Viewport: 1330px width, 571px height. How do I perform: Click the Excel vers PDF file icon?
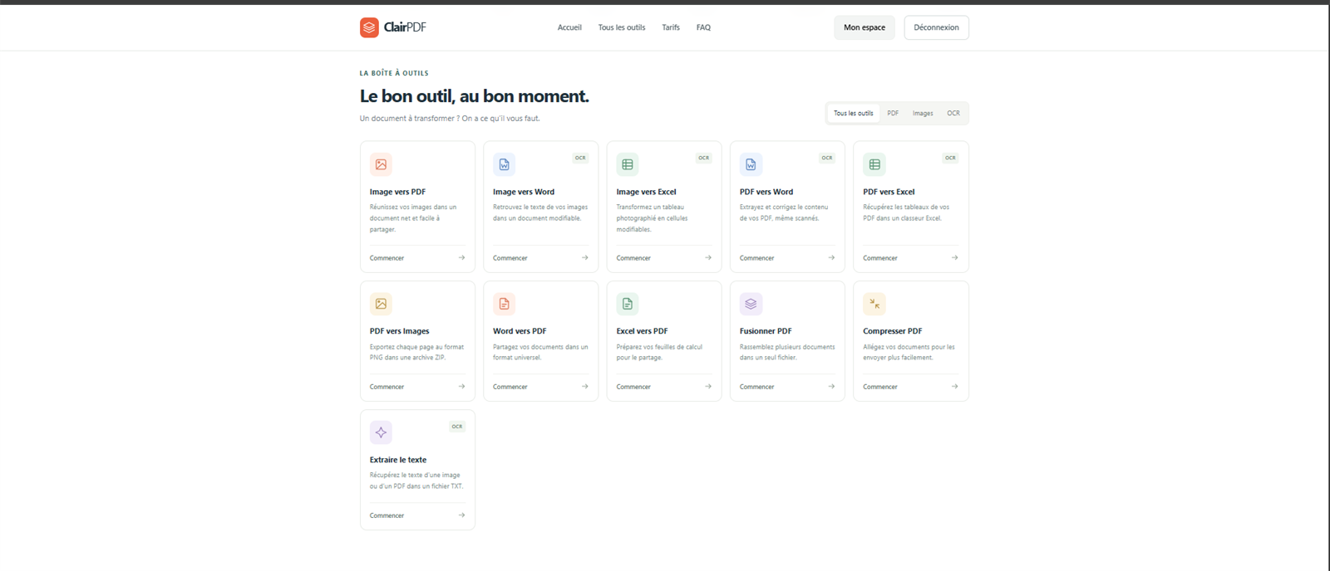(628, 304)
